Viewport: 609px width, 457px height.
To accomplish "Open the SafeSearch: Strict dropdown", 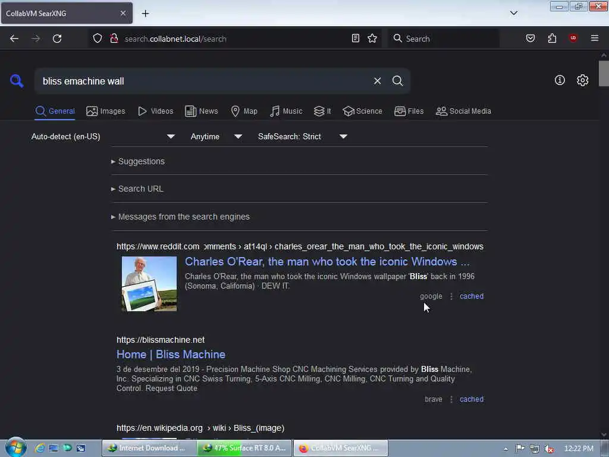I will coord(303,136).
